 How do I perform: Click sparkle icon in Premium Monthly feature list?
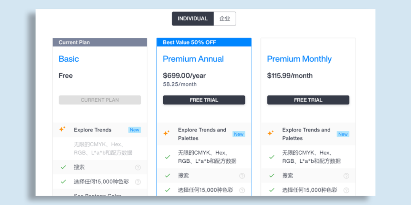click(271, 133)
